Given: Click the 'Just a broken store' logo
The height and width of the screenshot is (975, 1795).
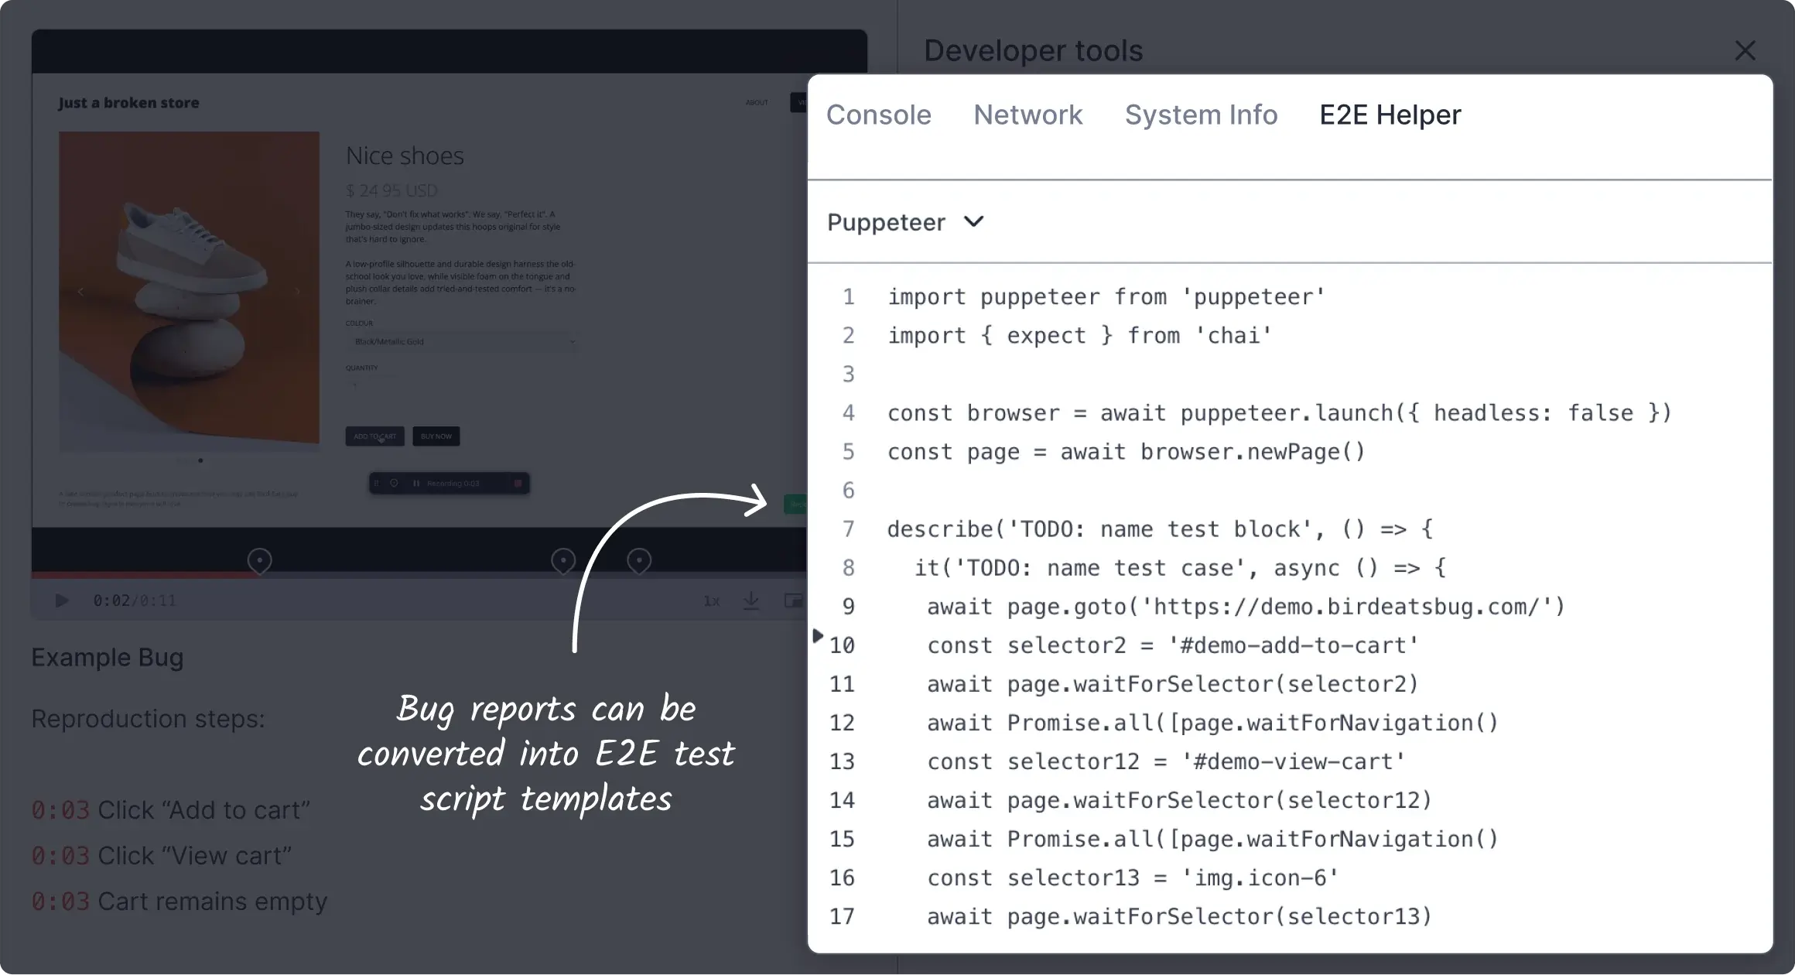Looking at the screenshot, I should point(128,103).
